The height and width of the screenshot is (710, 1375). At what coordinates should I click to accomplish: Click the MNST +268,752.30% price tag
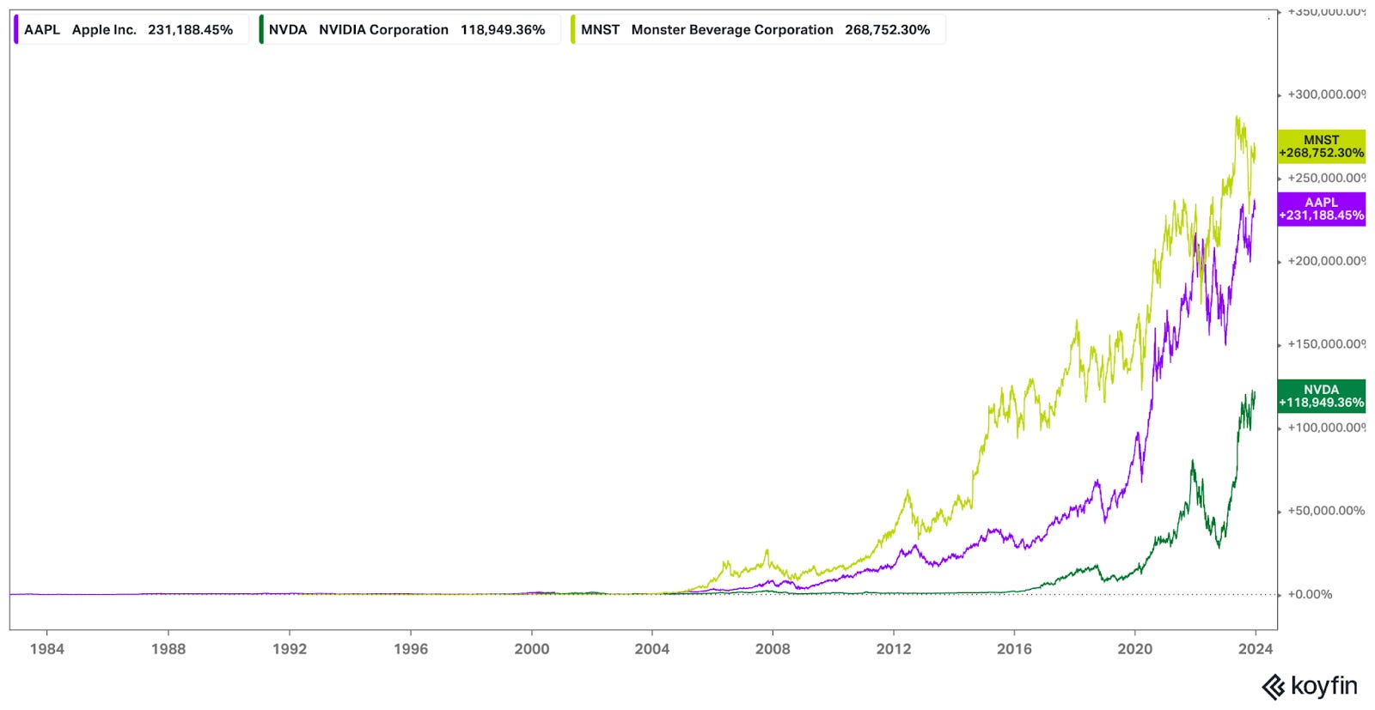tap(1321, 147)
